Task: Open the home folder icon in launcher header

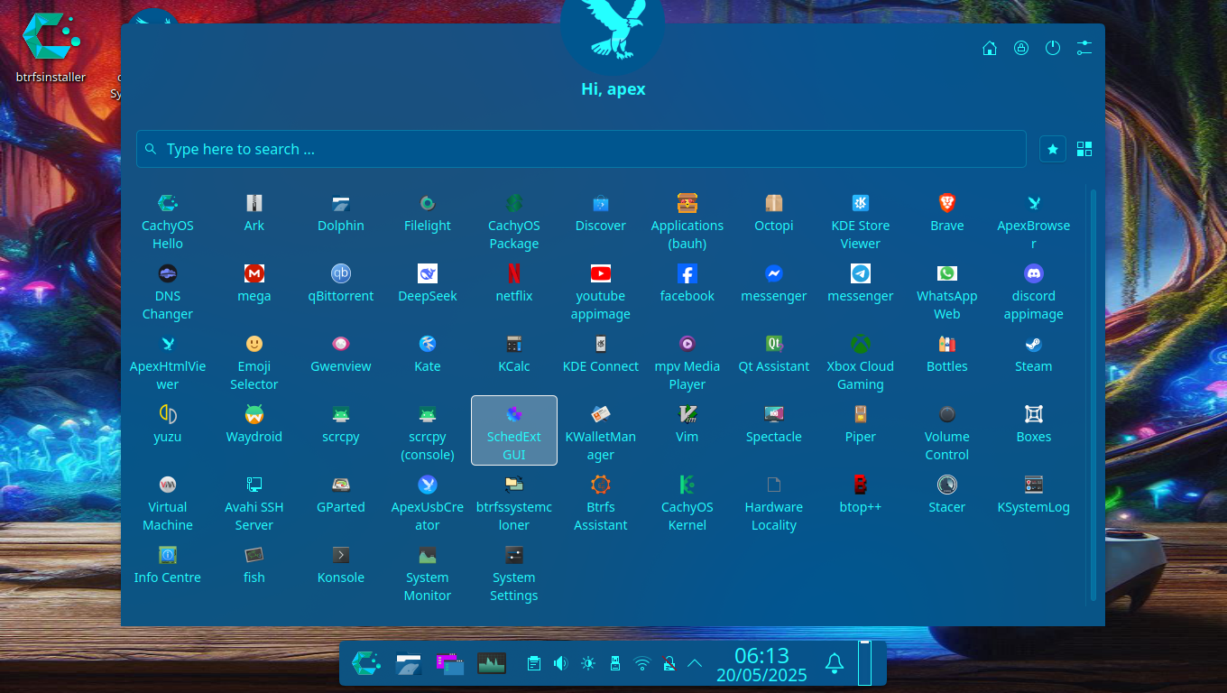Action: click(x=990, y=48)
